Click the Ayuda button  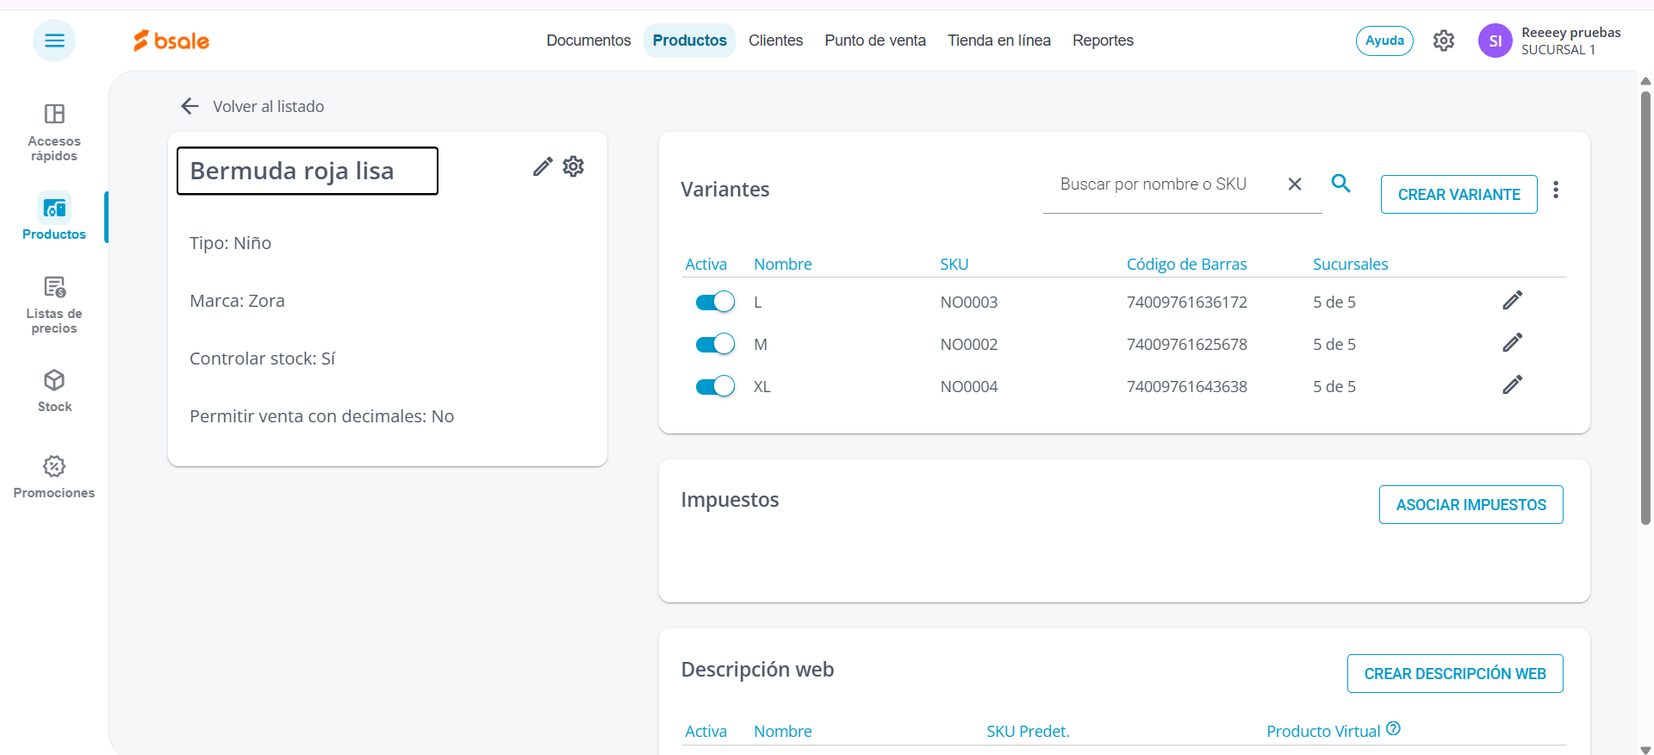point(1384,41)
